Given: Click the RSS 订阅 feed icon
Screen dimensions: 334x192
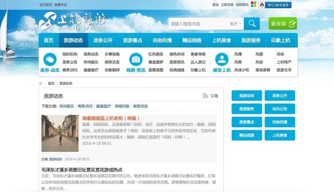Looking at the screenshot, I should [205, 96].
